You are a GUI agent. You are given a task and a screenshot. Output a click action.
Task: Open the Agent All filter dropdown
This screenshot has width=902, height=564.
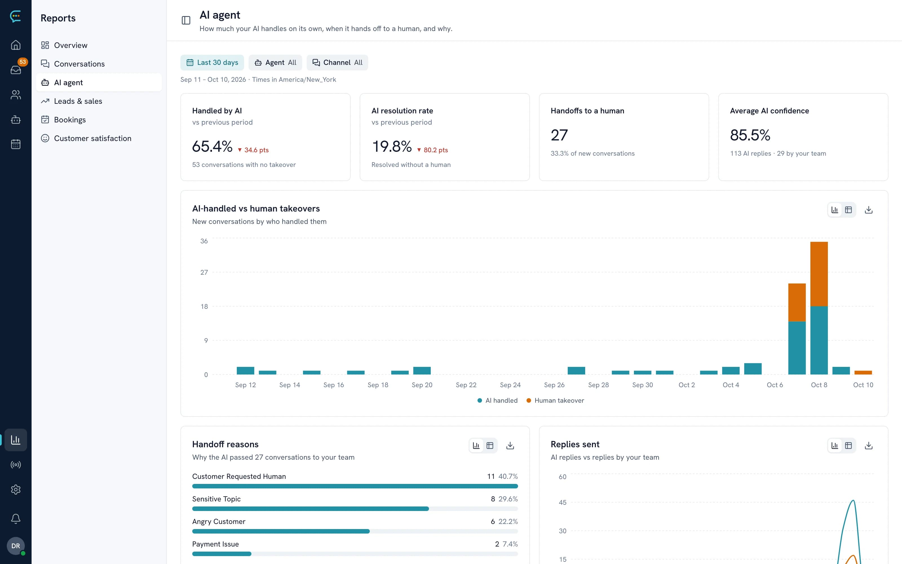[275, 63]
